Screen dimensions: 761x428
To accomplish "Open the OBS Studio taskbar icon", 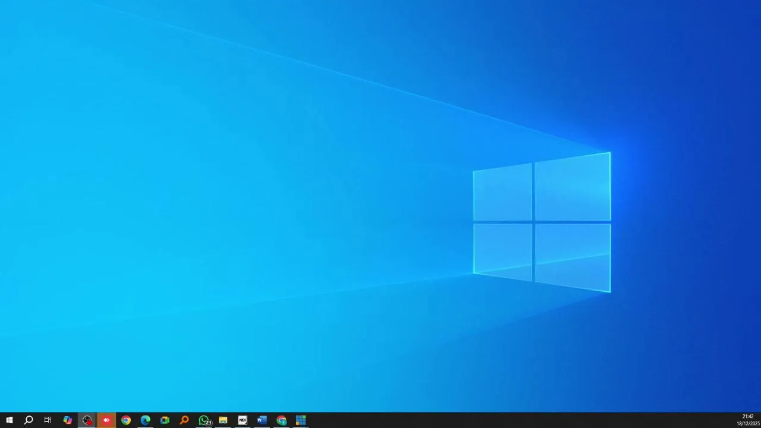I will pos(87,420).
